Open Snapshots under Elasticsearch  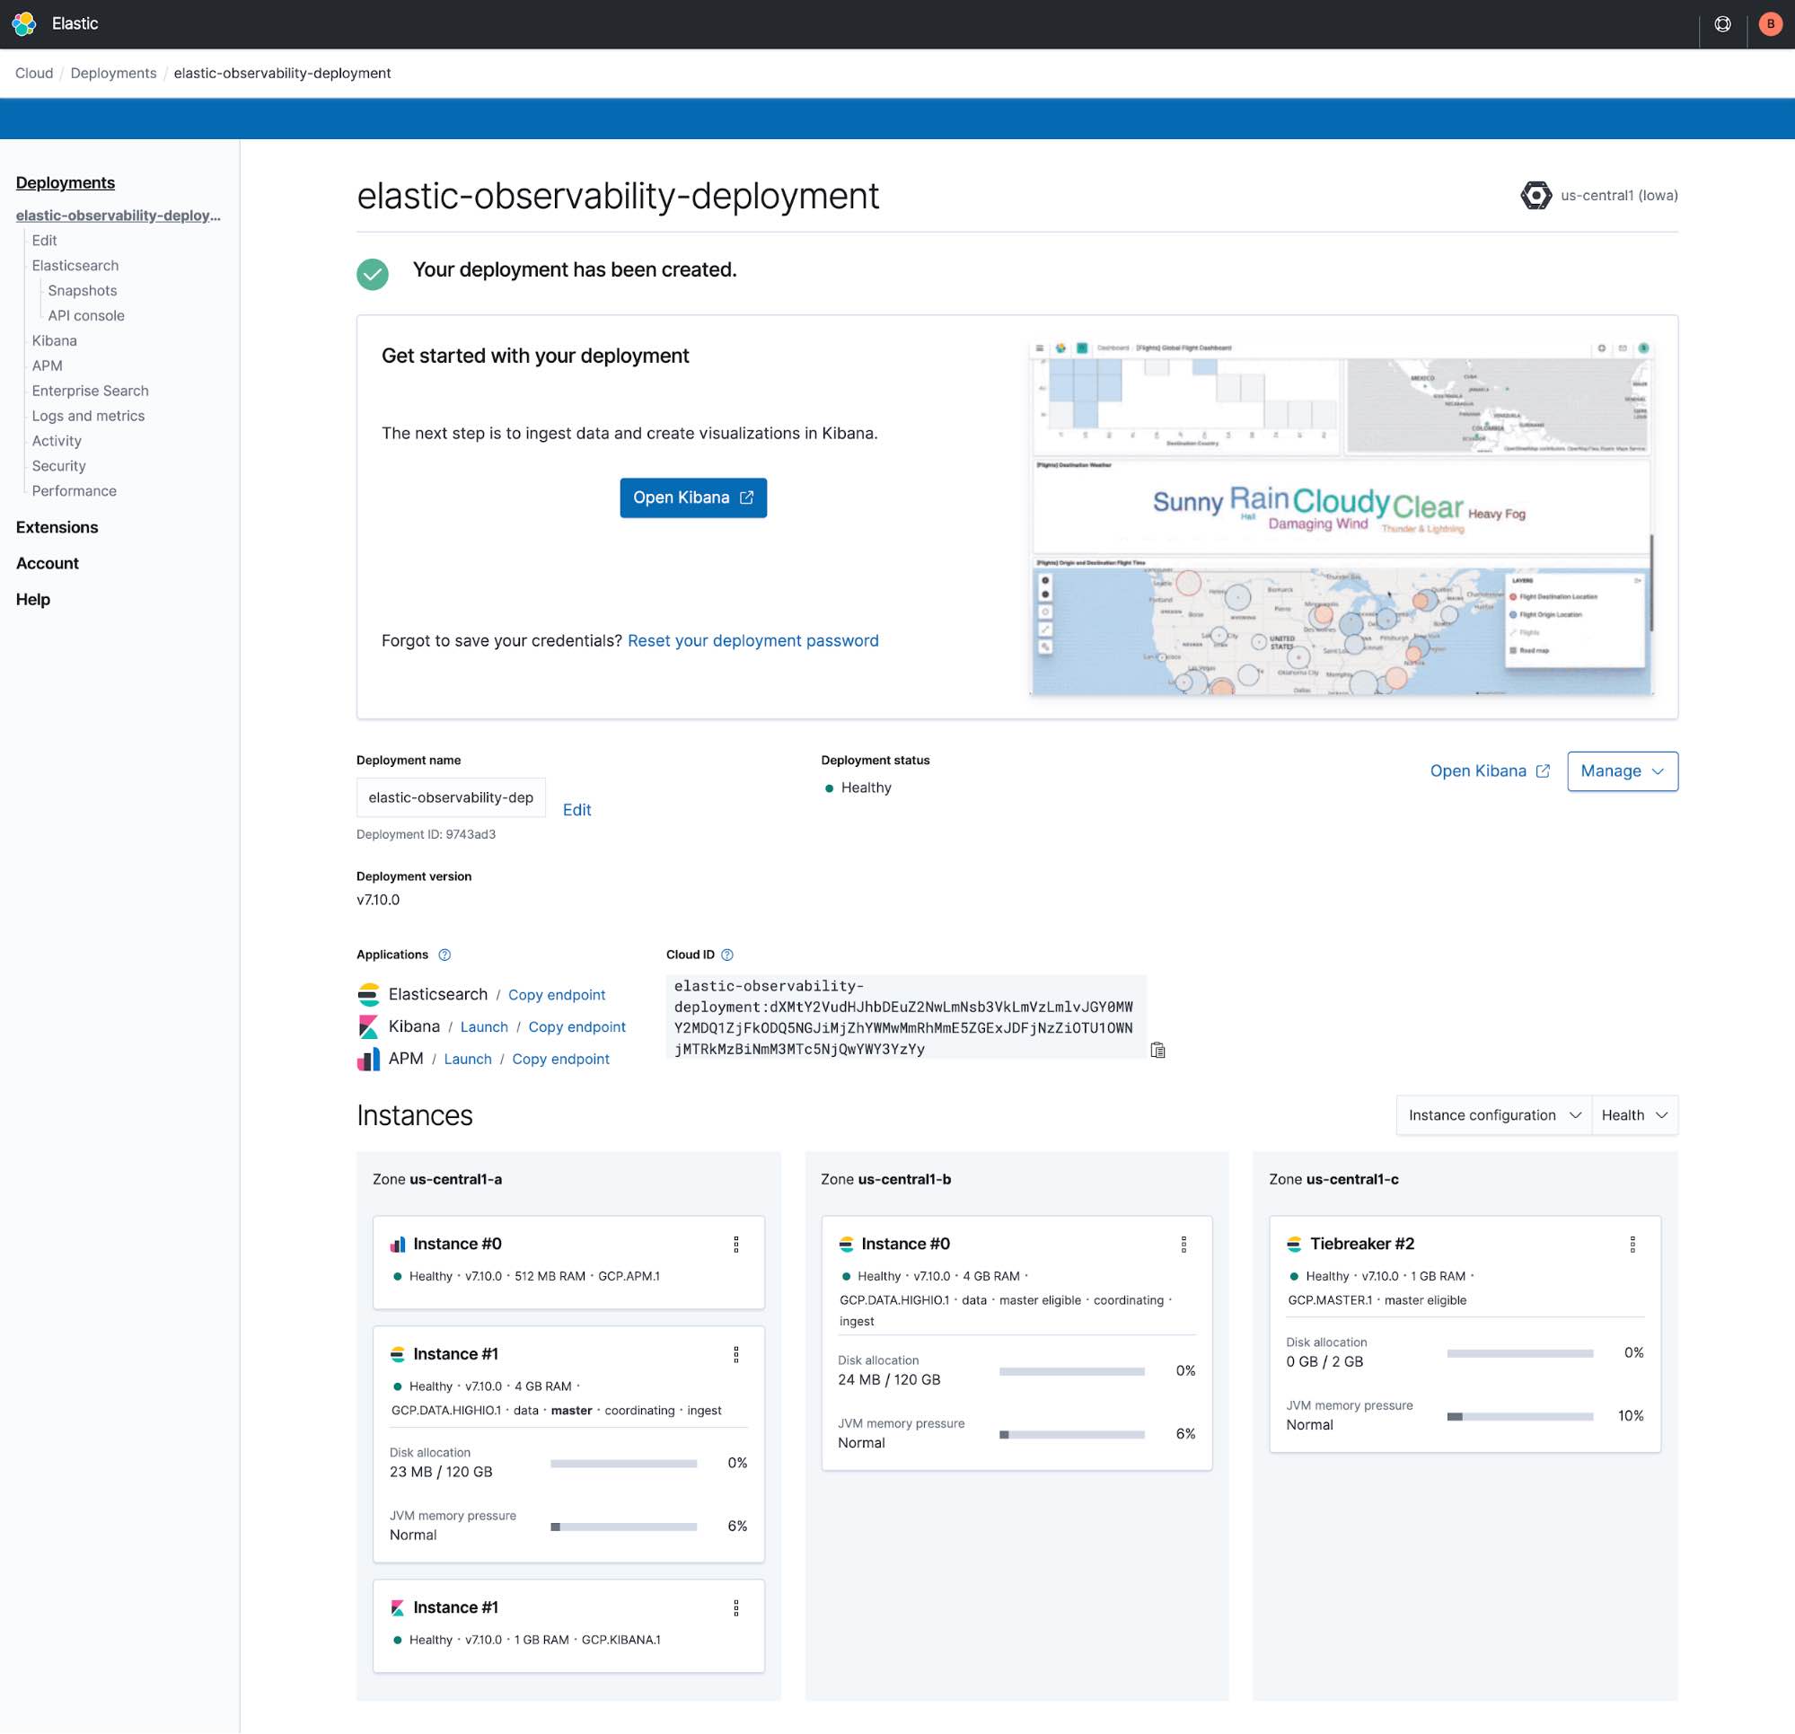[x=82, y=290]
